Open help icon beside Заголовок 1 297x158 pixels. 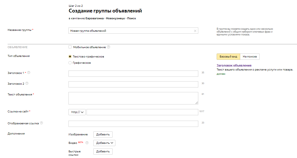click(29, 72)
